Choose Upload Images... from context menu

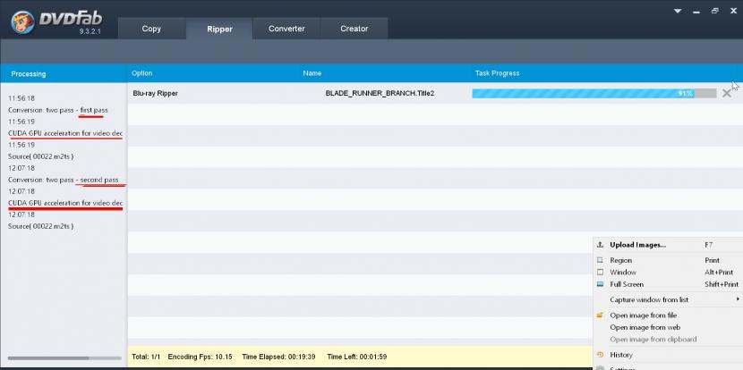click(x=637, y=245)
